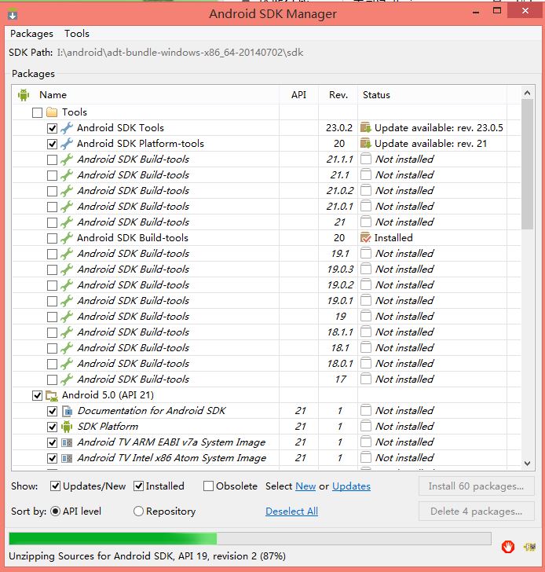The image size is (545, 572).
Task: Click Documentation for Android SDK icon
Action: click(67, 411)
